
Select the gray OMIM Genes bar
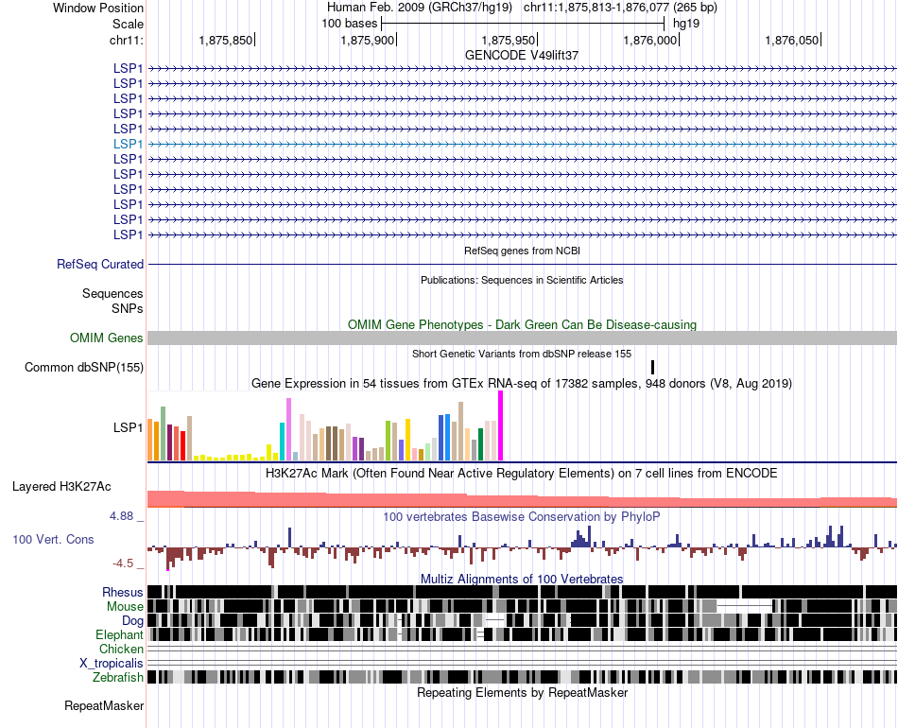pyautogui.click(x=522, y=338)
